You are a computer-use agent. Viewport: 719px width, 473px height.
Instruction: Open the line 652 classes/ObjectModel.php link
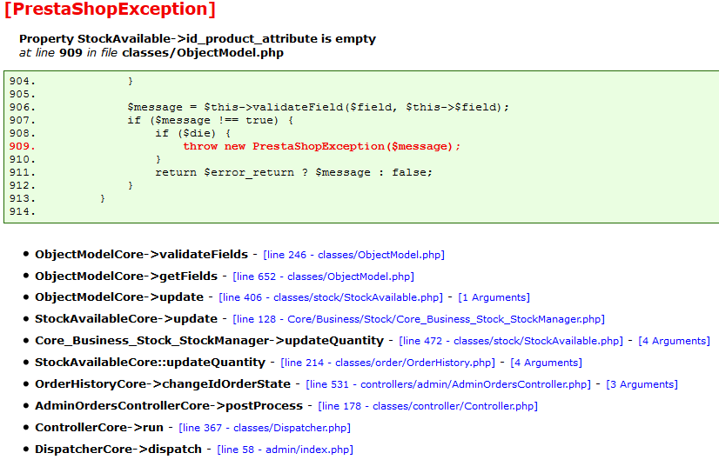323,276
